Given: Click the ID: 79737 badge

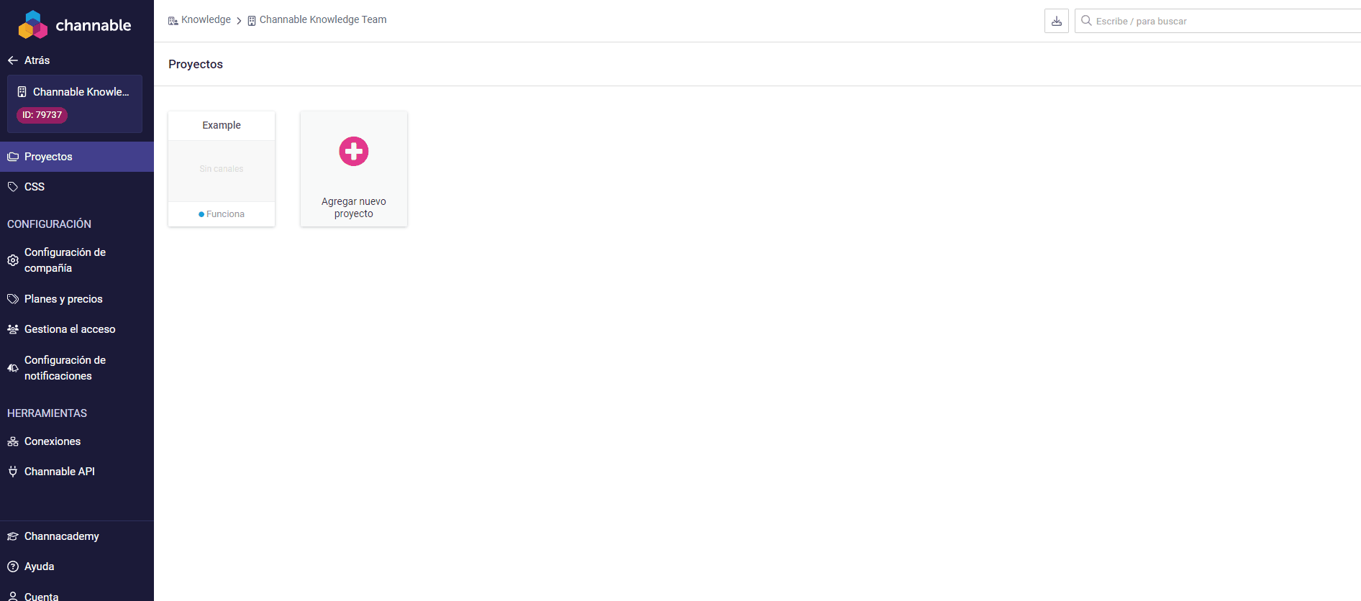Looking at the screenshot, I should pyautogui.click(x=42, y=115).
